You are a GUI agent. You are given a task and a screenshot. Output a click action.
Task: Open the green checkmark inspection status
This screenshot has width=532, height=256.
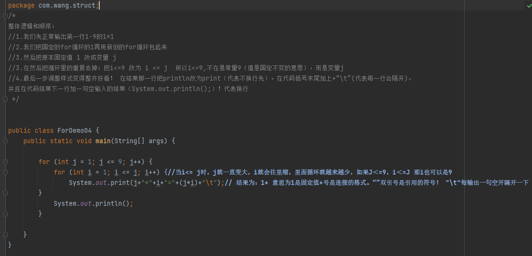pos(529,6)
